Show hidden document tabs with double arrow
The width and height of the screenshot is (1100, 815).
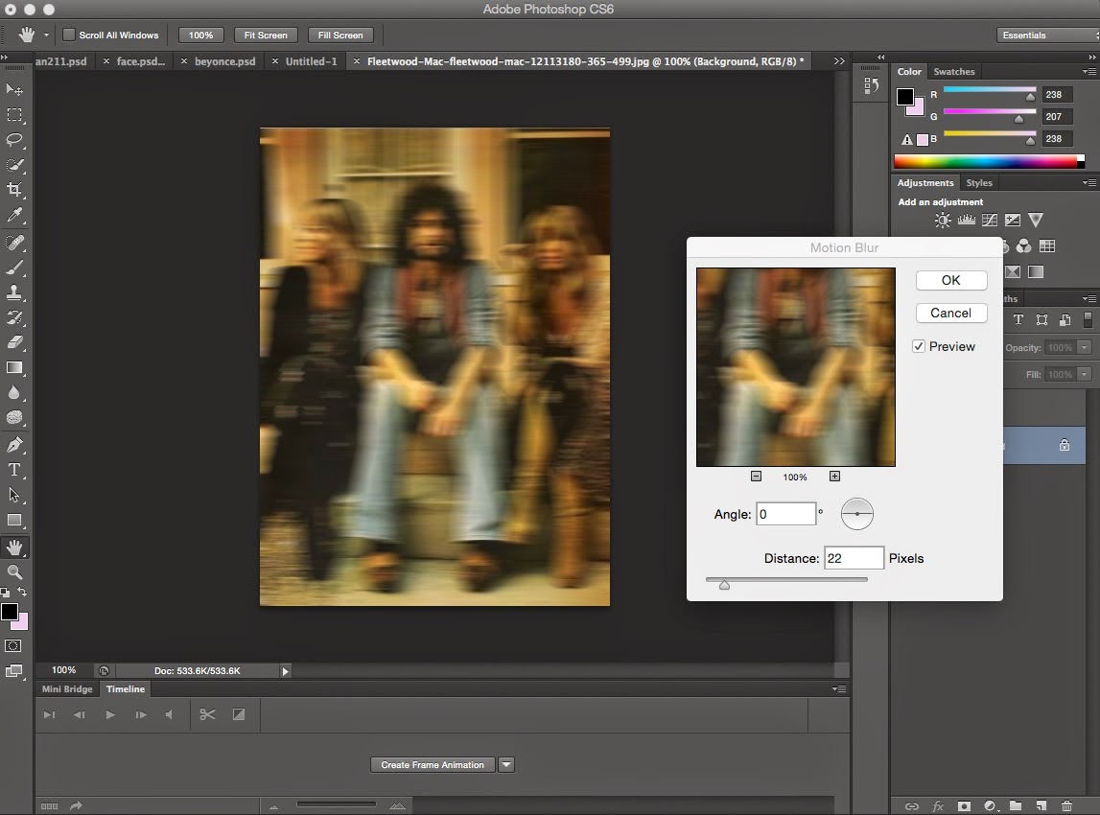pos(839,61)
